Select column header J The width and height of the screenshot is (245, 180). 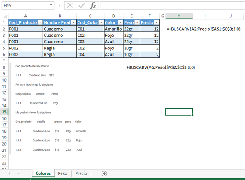(231, 16)
